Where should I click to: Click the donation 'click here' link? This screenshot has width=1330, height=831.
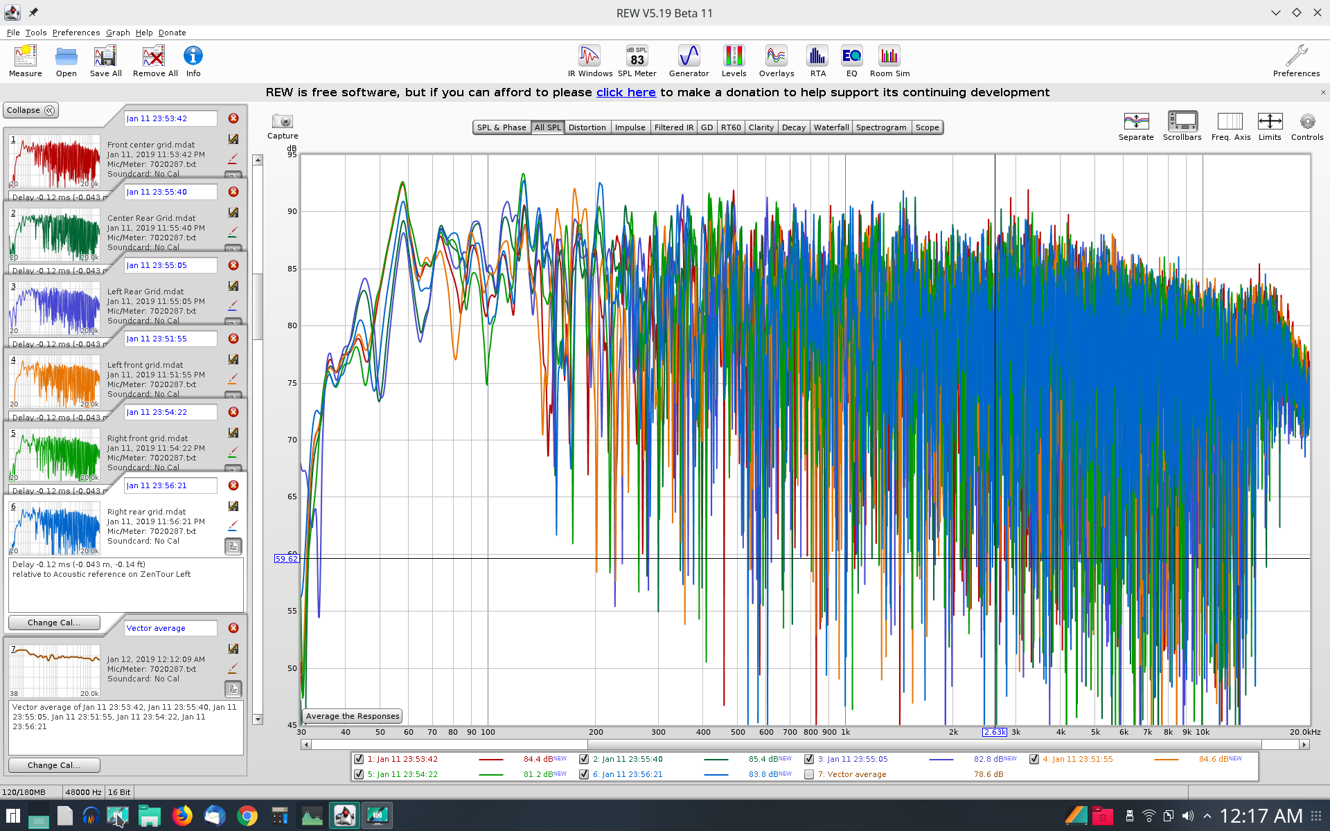coord(626,92)
